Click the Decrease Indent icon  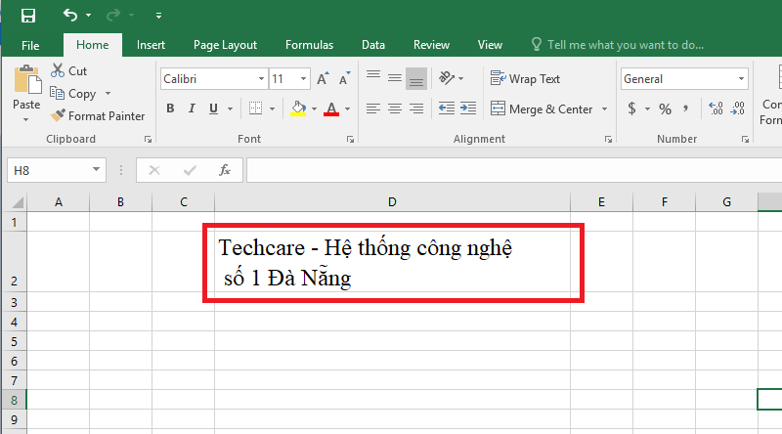(x=447, y=108)
